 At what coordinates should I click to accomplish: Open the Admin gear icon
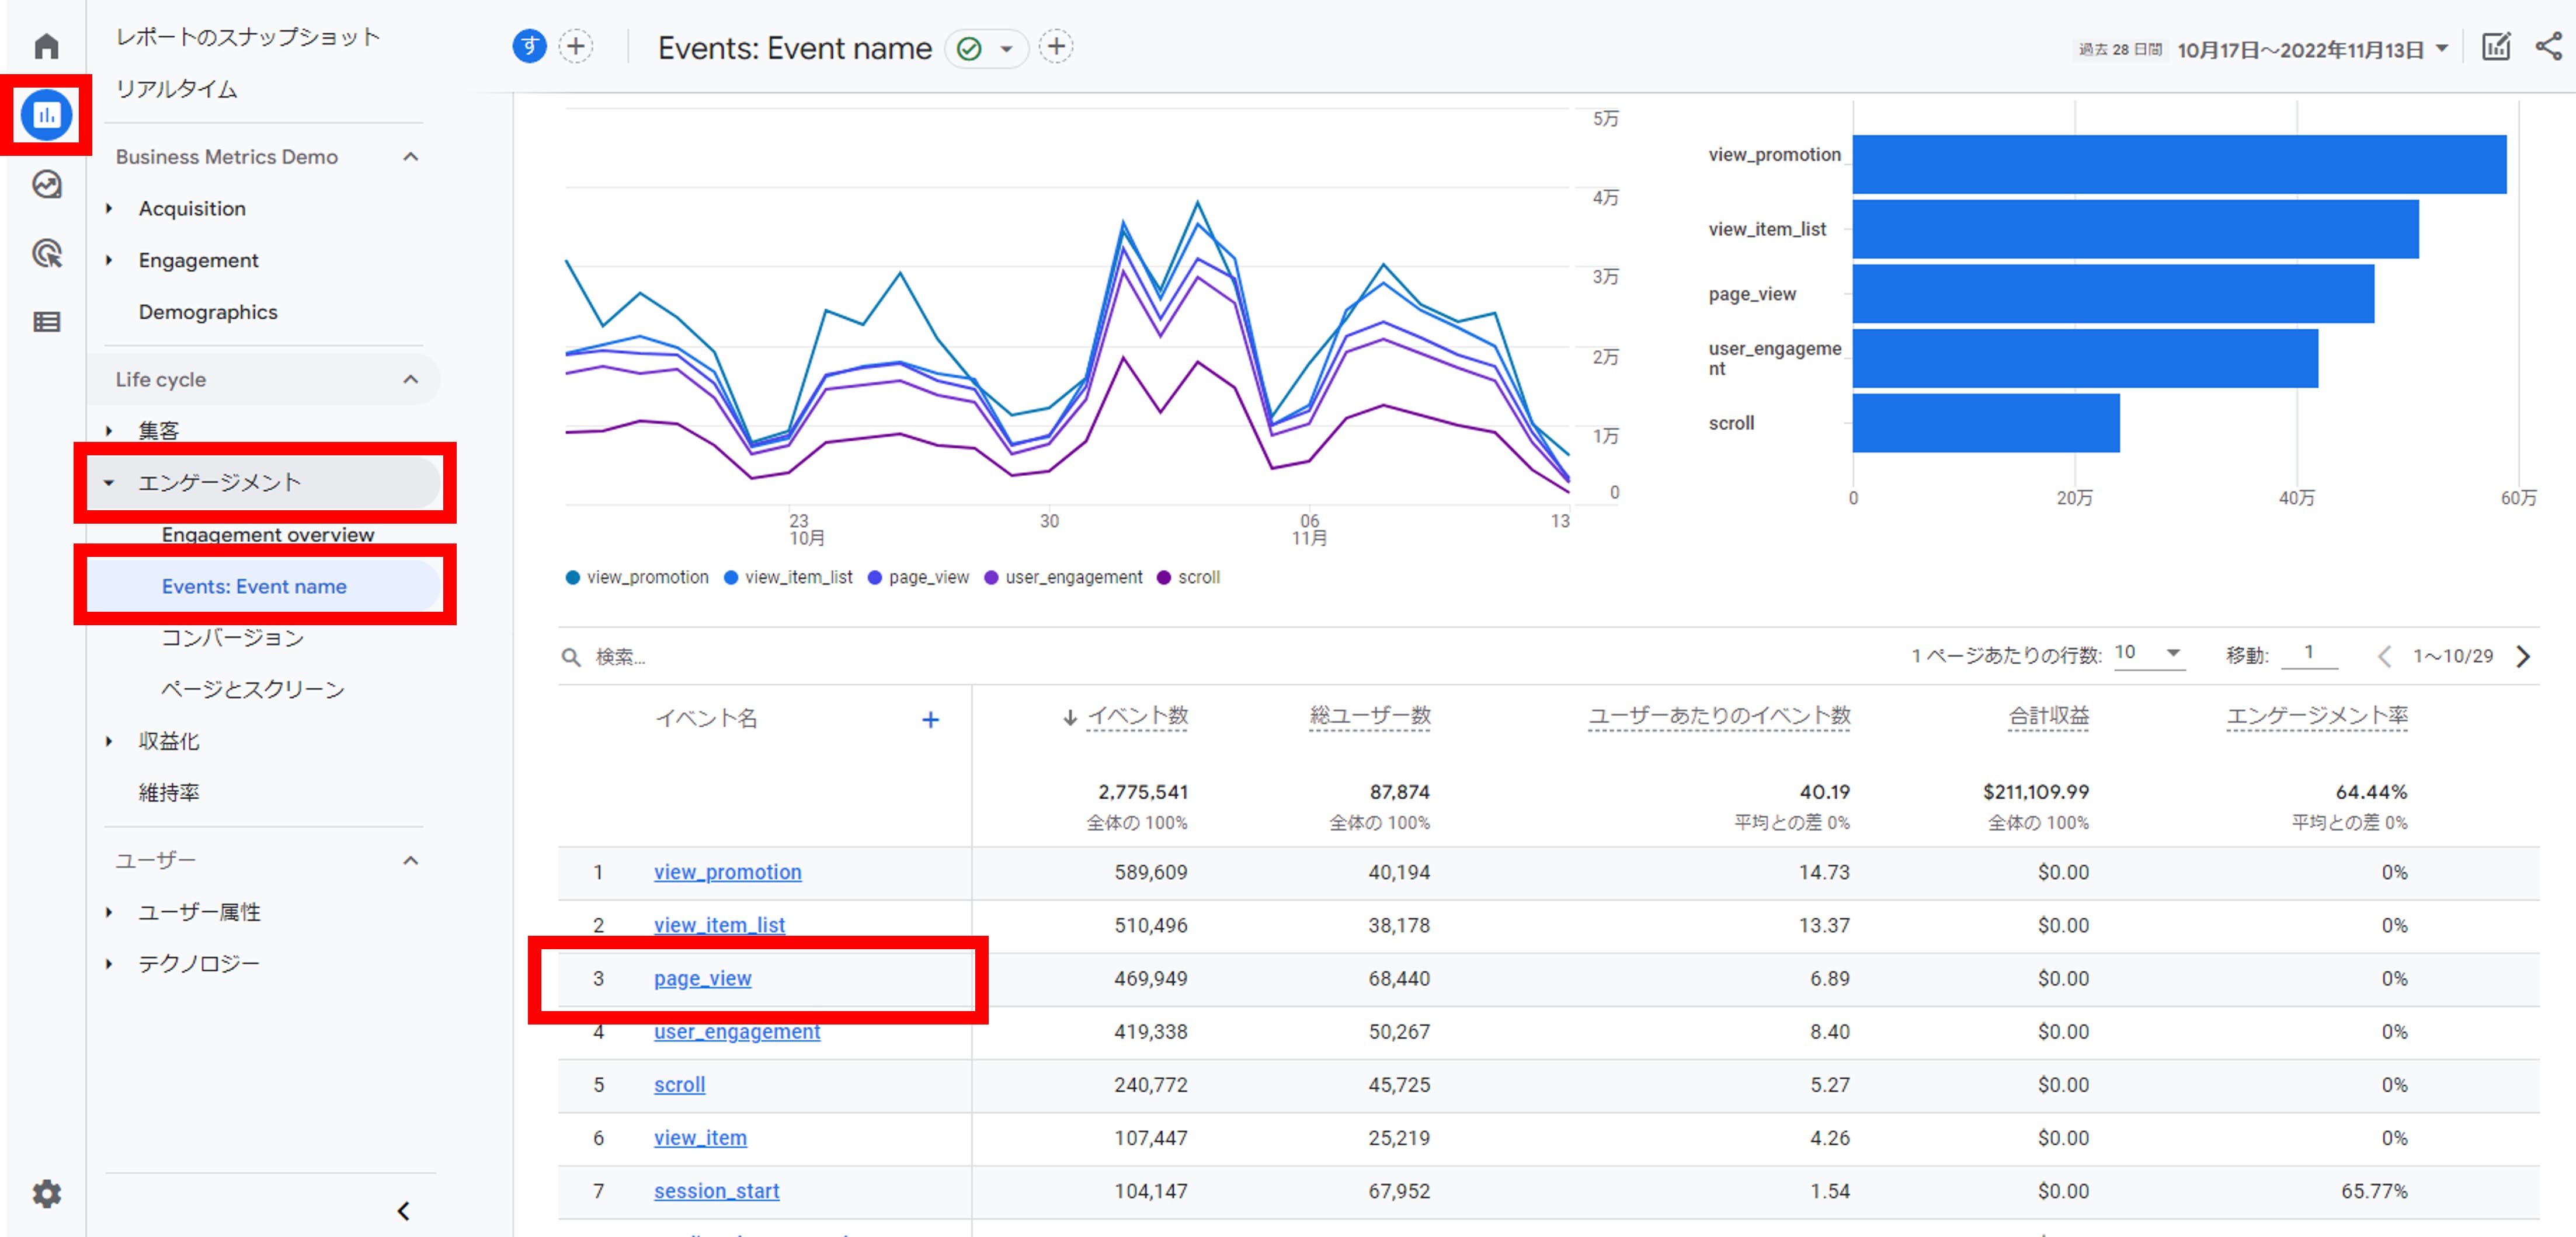click(x=46, y=1193)
